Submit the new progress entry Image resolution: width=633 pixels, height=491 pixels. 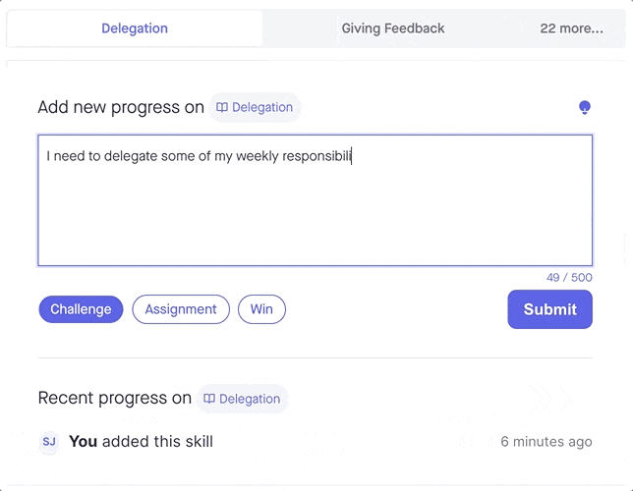click(549, 309)
